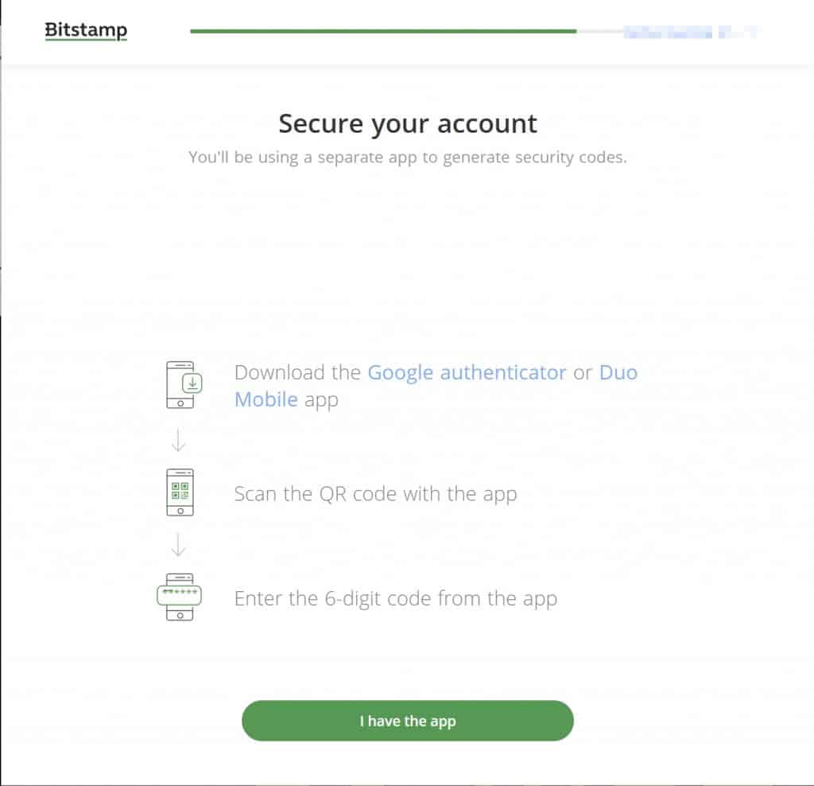Click the green progress bar in the header
The width and height of the screenshot is (814, 786).
[x=382, y=29]
